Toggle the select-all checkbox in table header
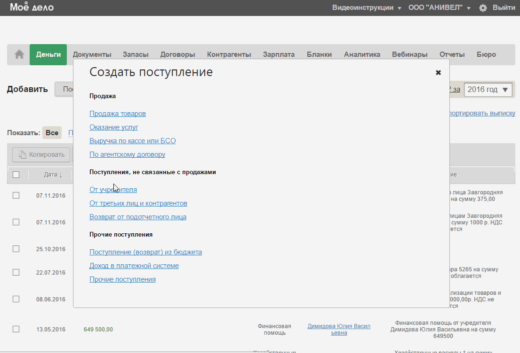Screen dimensions: 520x353 coord(16,175)
